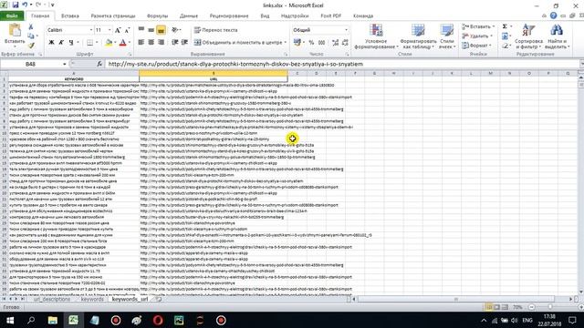Click the percent style icon

click(x=311, y=43)
